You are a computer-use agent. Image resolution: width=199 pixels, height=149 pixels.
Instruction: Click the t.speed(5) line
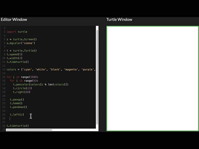[x=15, y=54]
